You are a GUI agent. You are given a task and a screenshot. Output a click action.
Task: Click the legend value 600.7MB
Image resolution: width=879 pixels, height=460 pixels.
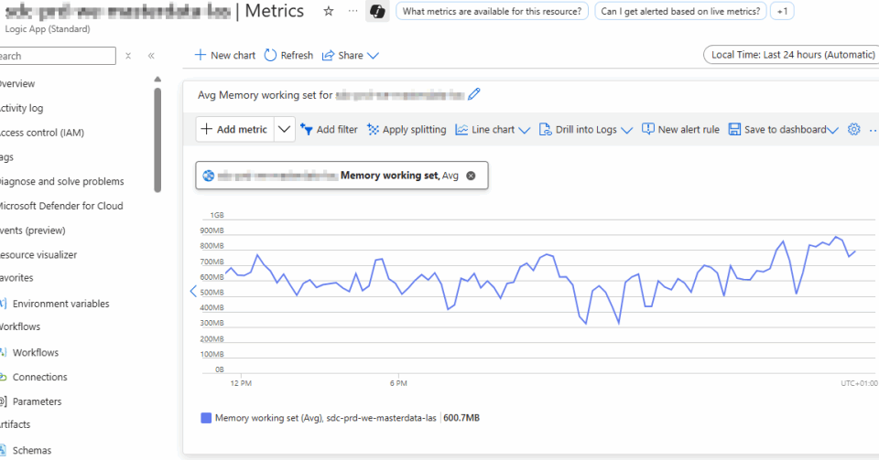461,418
